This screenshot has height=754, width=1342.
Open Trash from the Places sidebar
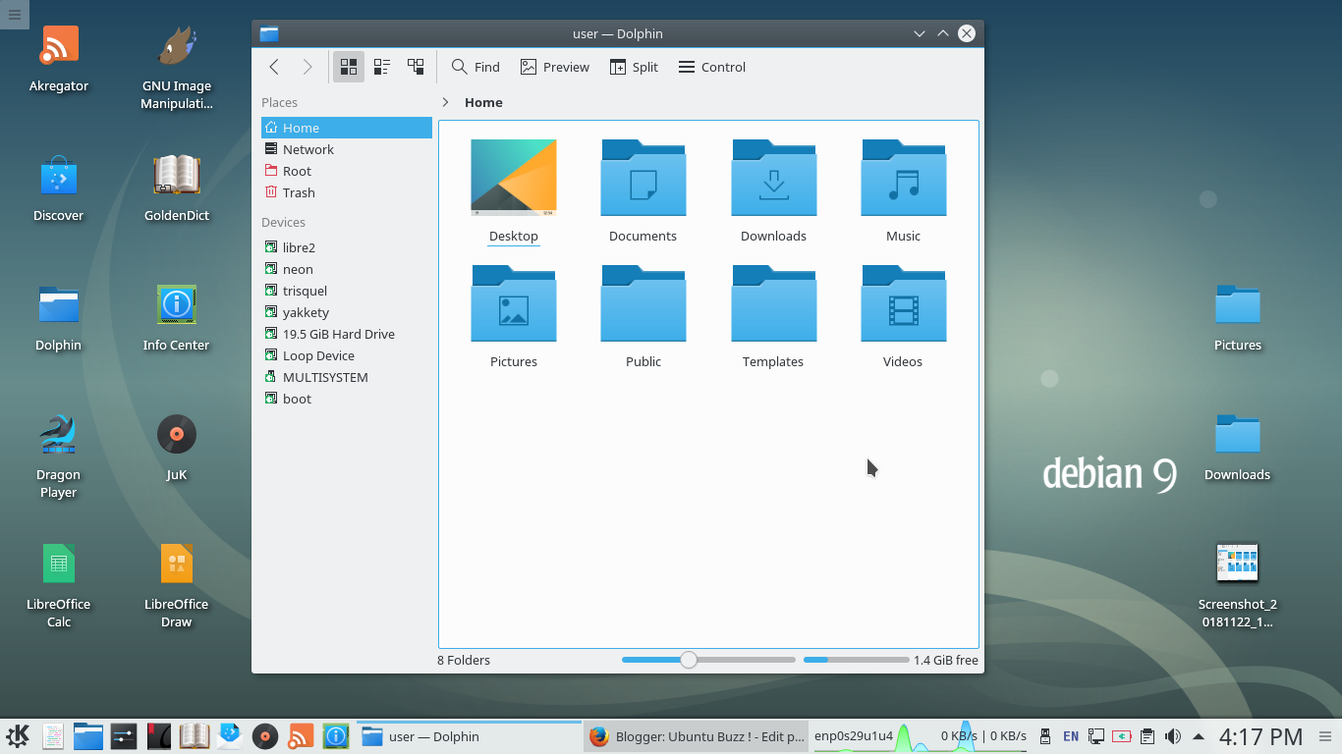click(x=298, y=192)
